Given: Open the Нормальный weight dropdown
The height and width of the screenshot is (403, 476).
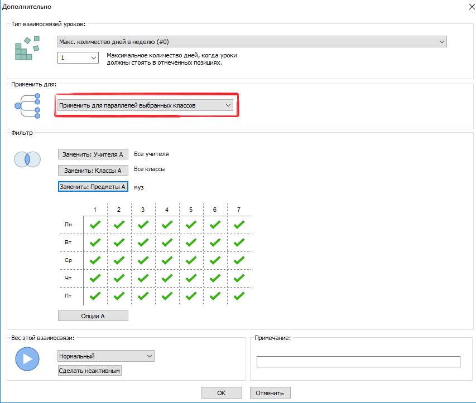Looking at the screenshot, I should click(105, 356).
